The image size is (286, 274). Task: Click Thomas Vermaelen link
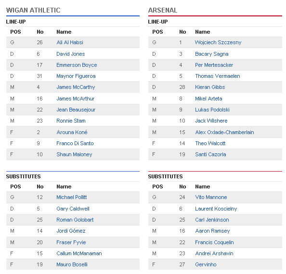point(218,76)
